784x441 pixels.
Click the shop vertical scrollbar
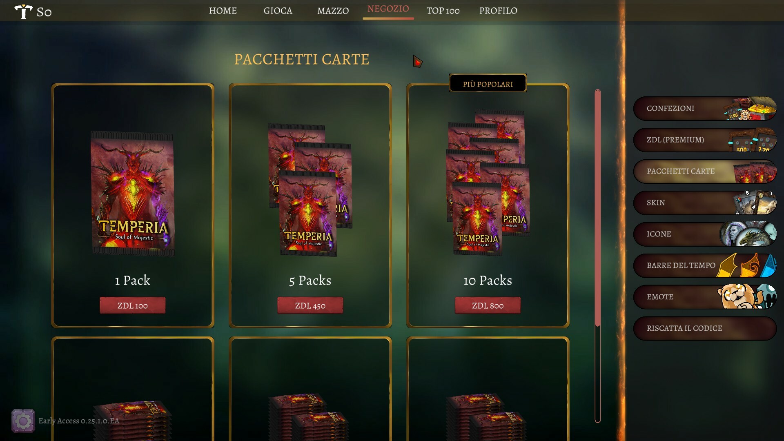598,256
